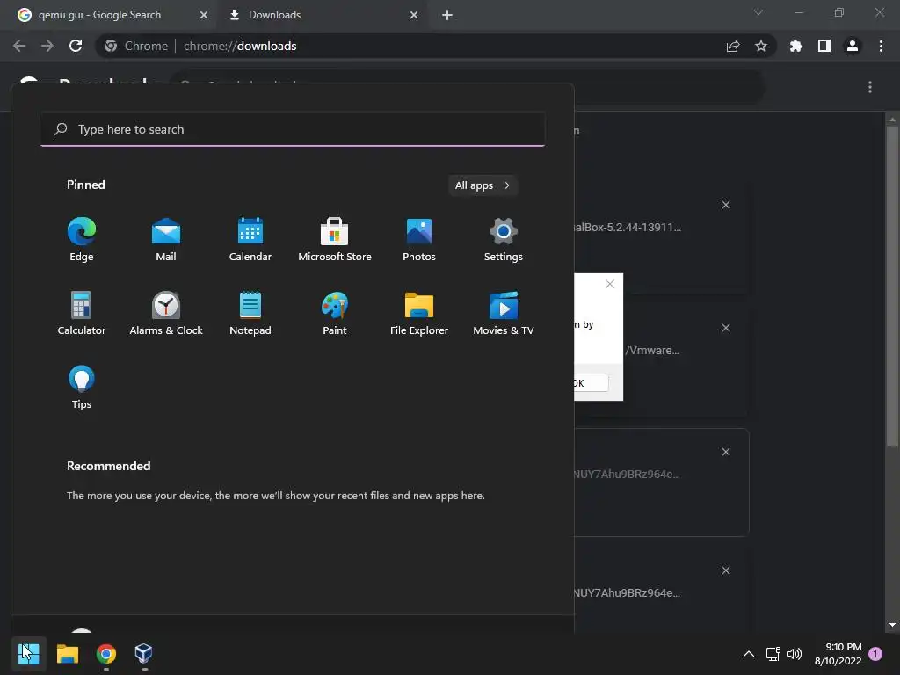This screenshot has width=900, height=675.
Task: Close the white dialog popup
Action: point(610,284)
